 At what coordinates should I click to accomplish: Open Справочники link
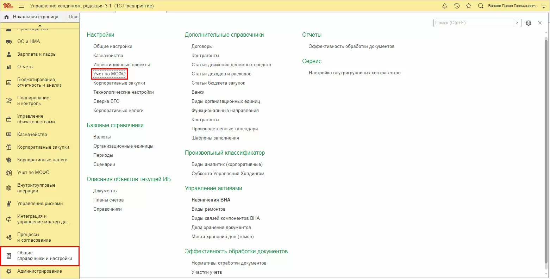click(x=107, y=209)
